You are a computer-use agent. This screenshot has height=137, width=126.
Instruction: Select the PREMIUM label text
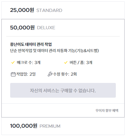point(50,126)
